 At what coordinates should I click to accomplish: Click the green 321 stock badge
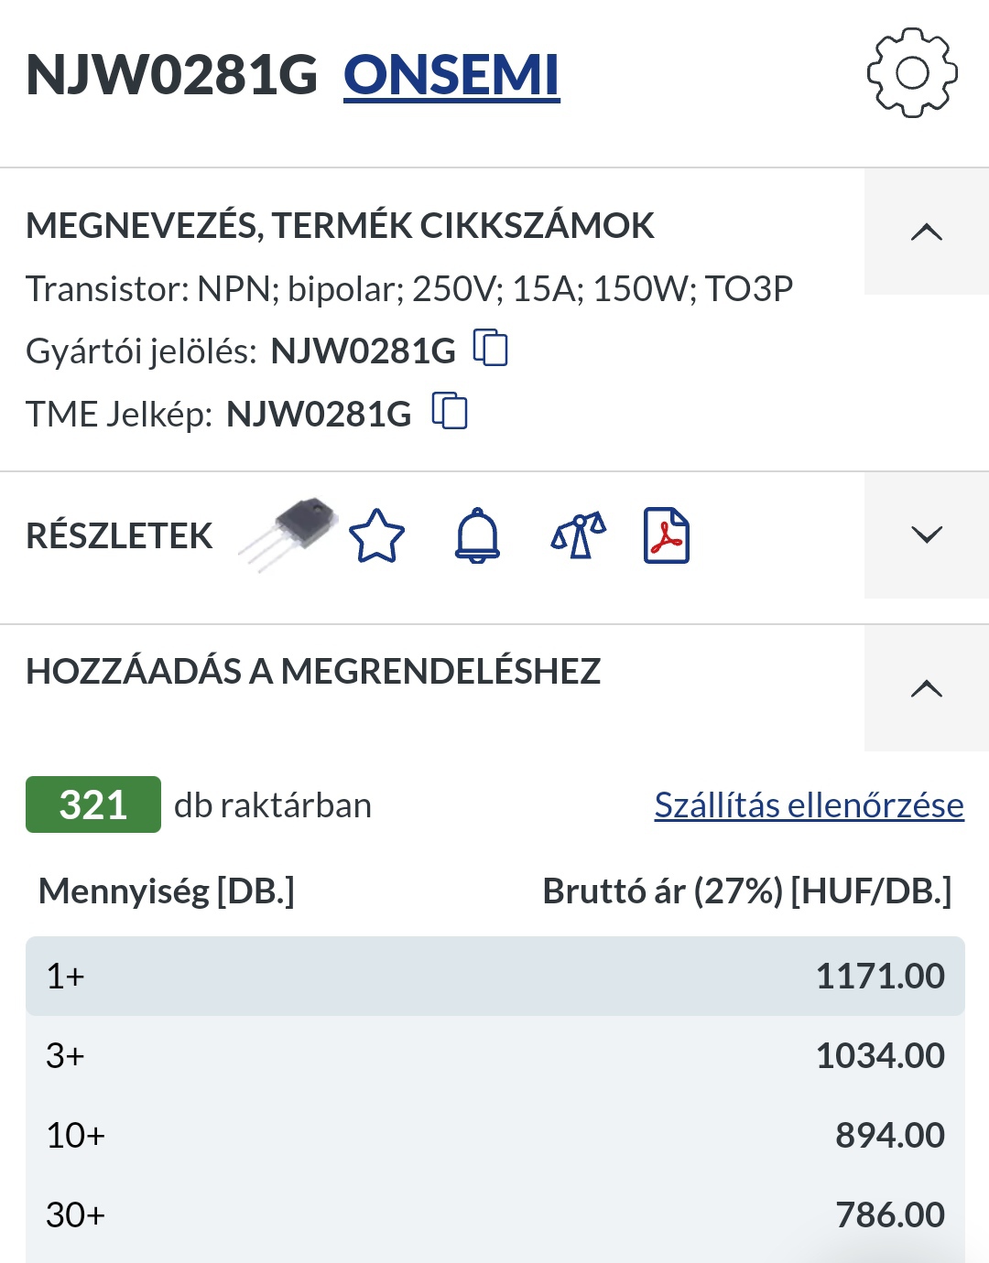93,804
